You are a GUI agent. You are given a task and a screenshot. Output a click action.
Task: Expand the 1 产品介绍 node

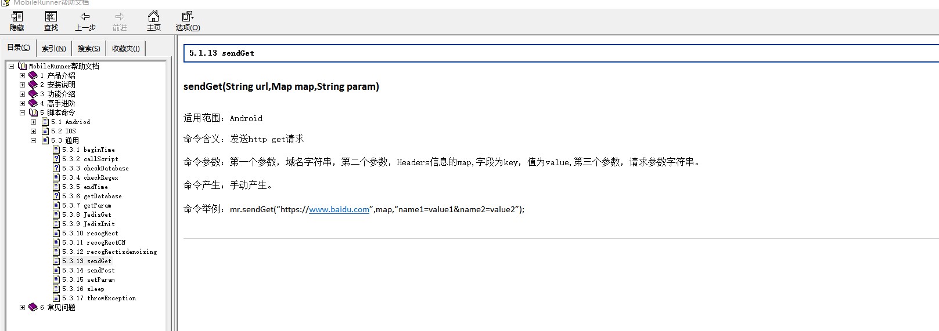[x=22, y=75]
